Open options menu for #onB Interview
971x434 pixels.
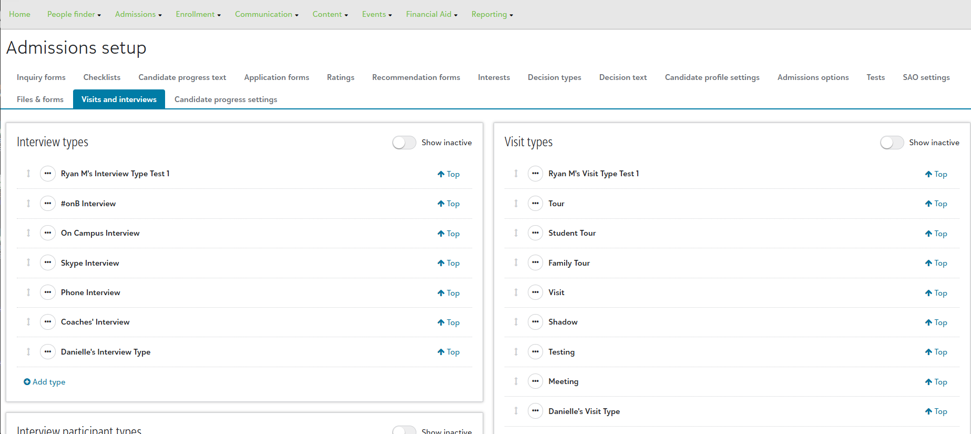point(48,204)
